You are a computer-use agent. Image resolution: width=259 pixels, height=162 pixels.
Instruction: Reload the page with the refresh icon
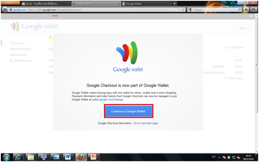coord(183,10)
